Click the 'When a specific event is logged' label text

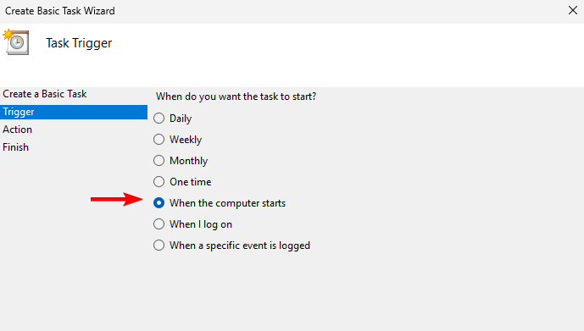click(x=240, y=245)
